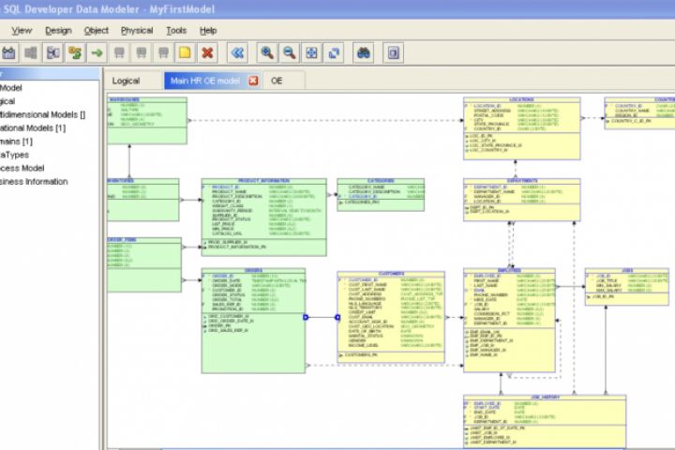Open the Physical menu
Image resolution: width=675 pixels, height=450 pixels.
137,31
